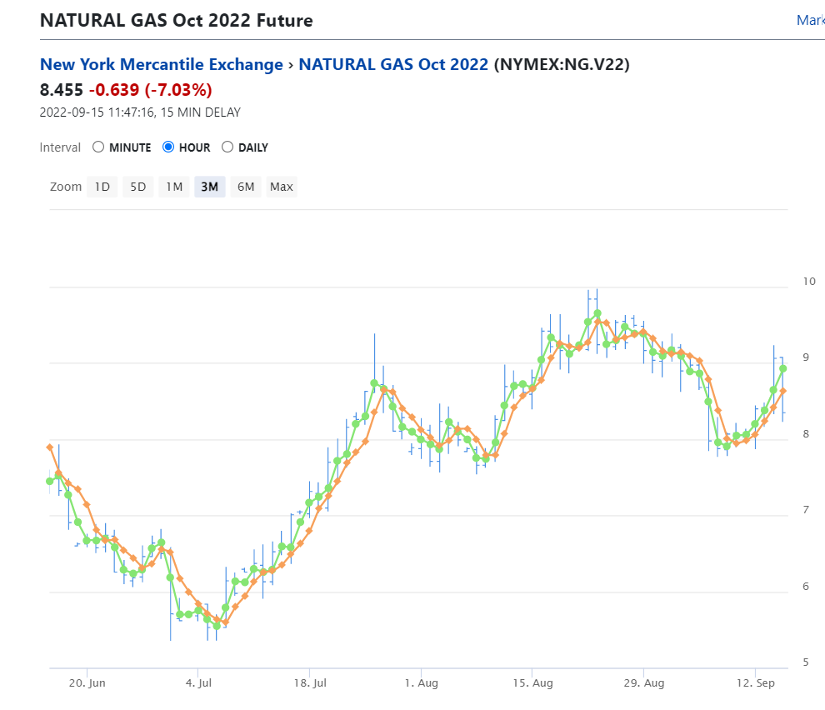Select the MINUTE interval radio button
Screen dimensions: 825x710
coord(98,147)
